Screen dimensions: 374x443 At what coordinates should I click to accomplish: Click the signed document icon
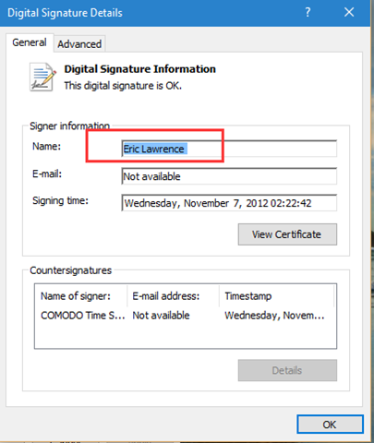coord(42,77)
